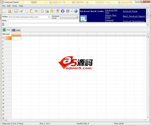151x126 pixels.
Task: Click the DataLoad Classic title bar icon
Action: 2,2
